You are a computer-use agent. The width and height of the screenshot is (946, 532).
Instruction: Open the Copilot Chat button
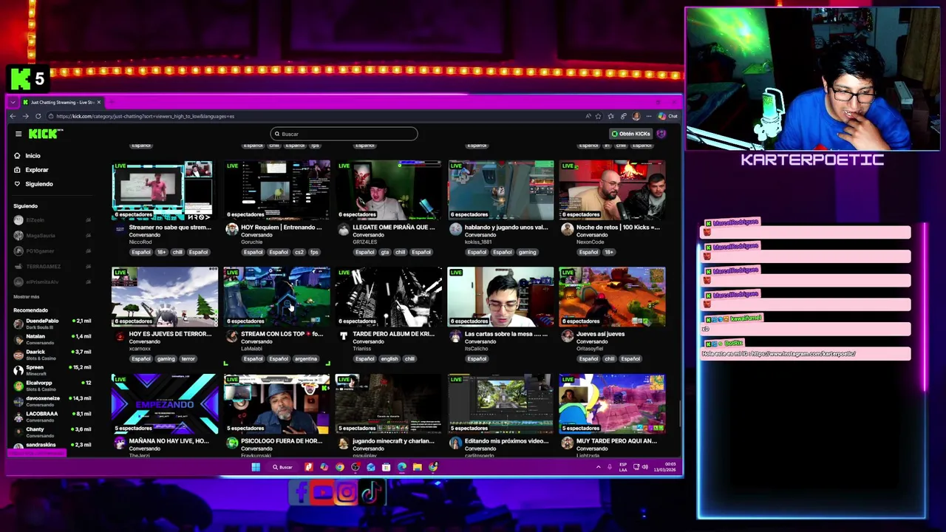667,116
